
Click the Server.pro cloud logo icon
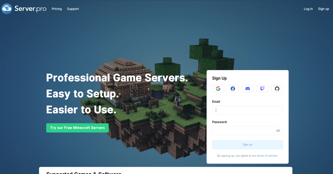6,9
